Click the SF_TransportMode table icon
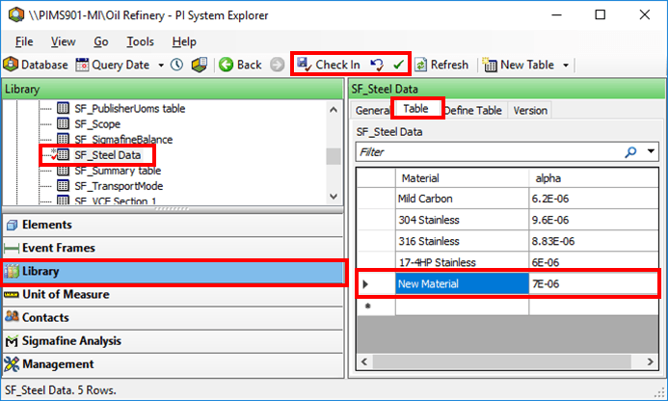This screenshot has width=668, height=401. pos(63,186)
